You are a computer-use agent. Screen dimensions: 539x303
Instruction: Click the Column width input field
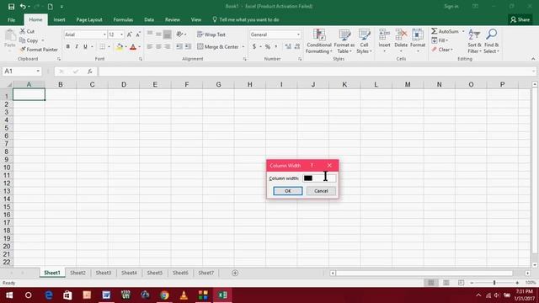pyautogui.click(x=319, y=178)
